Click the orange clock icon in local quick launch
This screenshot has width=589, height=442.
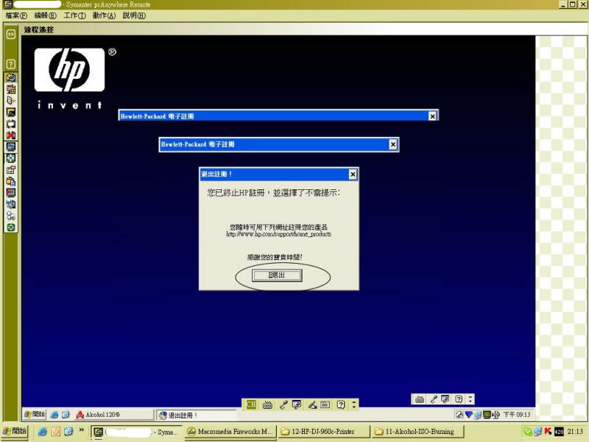(56, 432)
